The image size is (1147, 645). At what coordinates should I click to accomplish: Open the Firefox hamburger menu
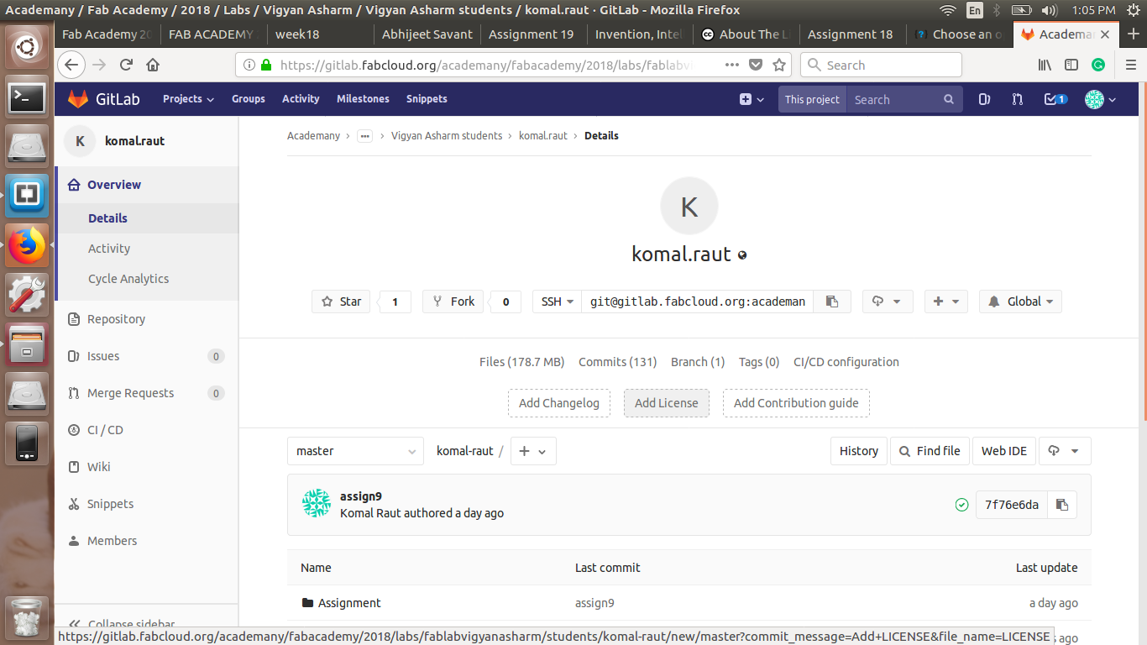coord(1130,65)
